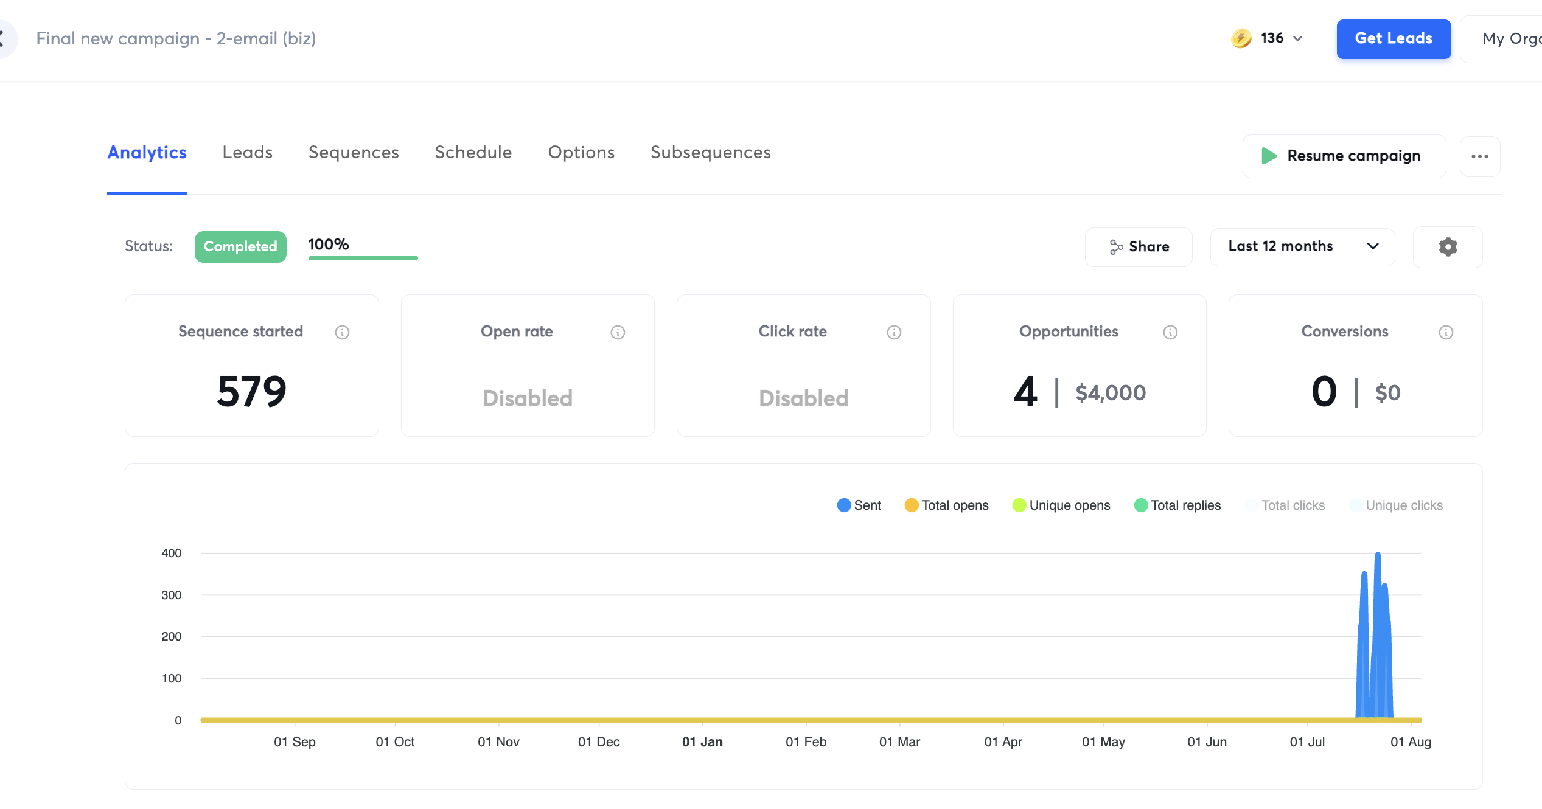1542x809 pixels.
Task: Click the Get Leads button
Action: [x=1393, y=39]
